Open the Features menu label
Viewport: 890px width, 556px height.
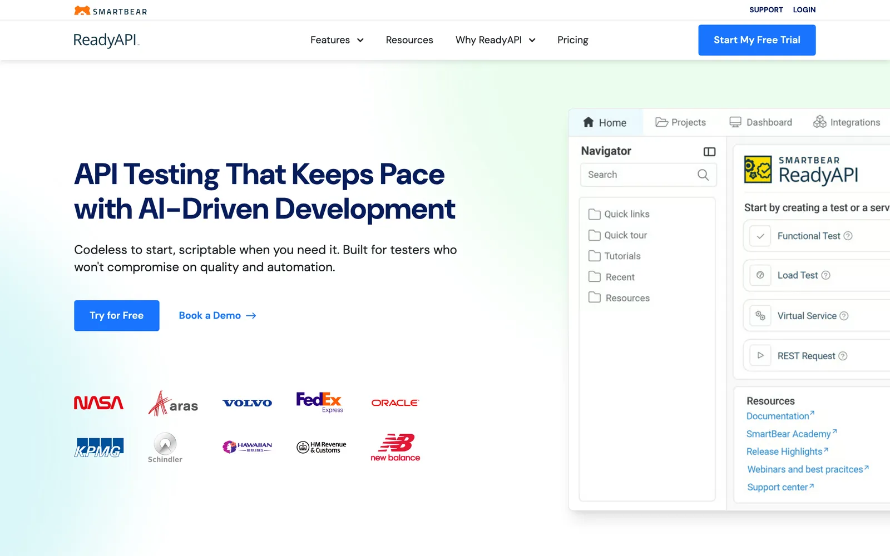pos(330,40)
